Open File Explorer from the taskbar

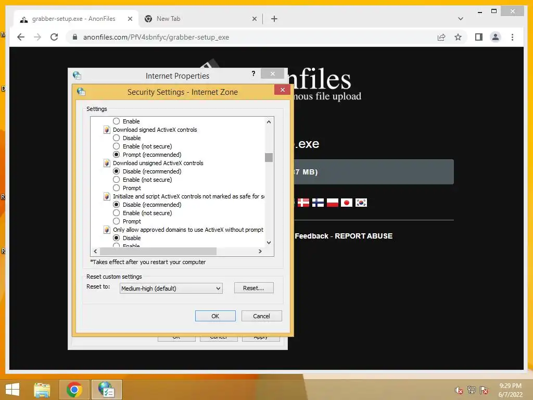pos(42,390)
